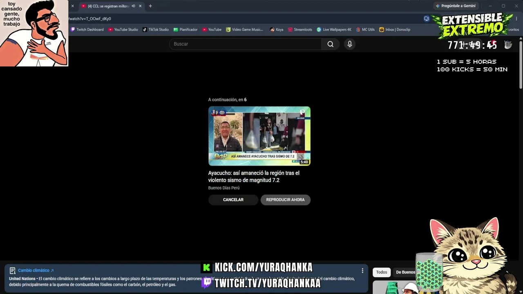Open the Planificador bookmark

click(x=186, y=29)
